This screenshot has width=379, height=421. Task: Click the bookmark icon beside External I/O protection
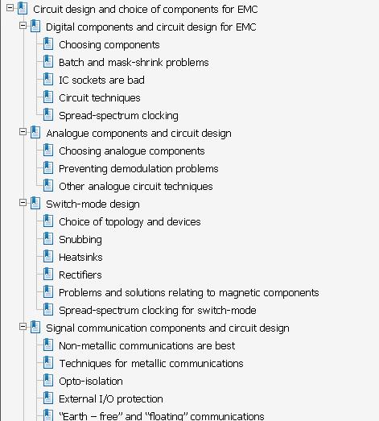[x=48, y=398]
